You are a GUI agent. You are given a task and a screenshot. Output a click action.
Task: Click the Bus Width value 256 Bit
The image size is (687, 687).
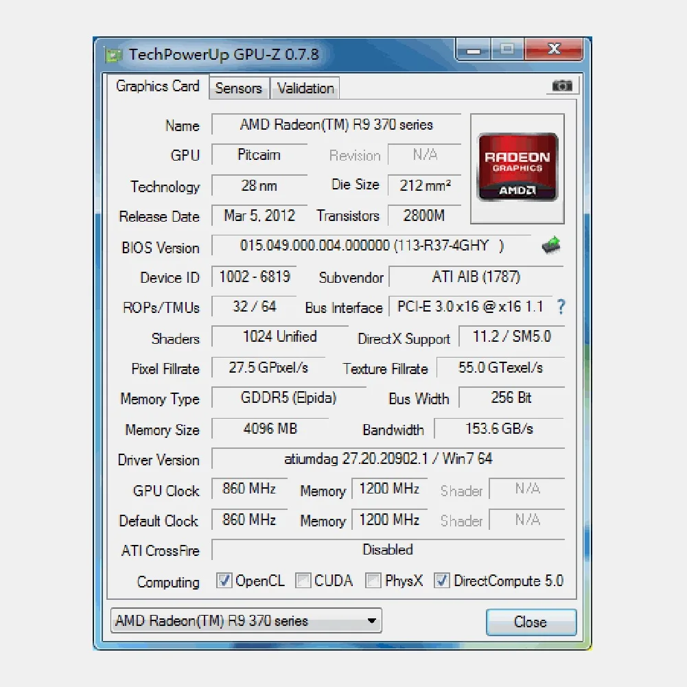(512, 397)
